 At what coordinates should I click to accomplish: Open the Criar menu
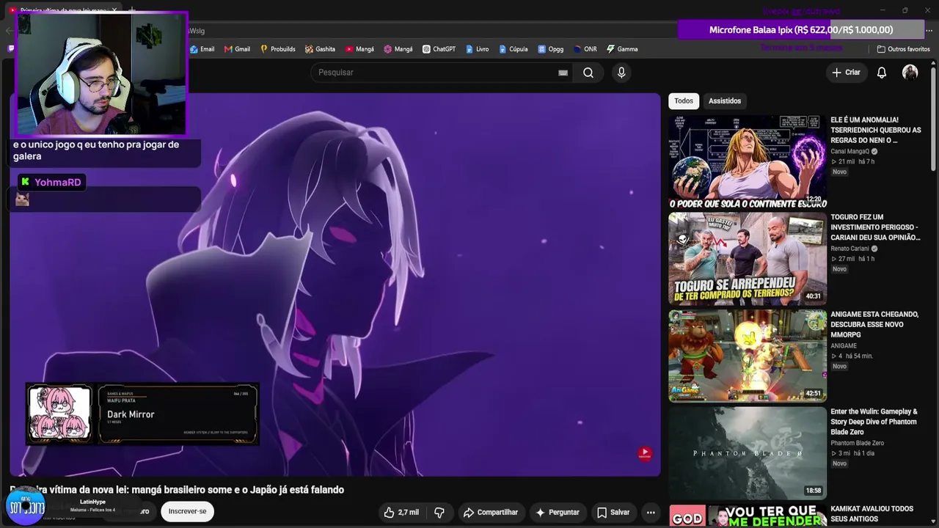846,73
